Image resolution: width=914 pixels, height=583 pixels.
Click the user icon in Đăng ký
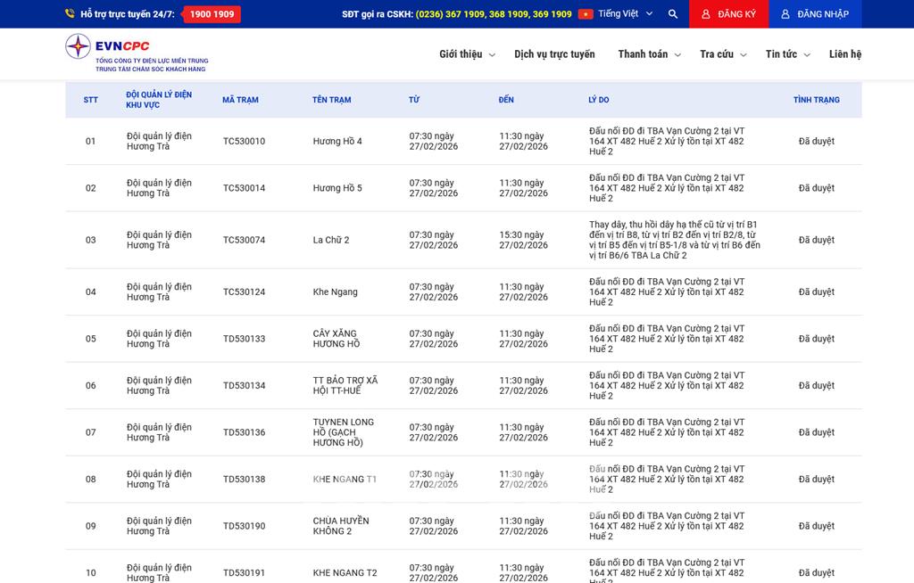706,14
